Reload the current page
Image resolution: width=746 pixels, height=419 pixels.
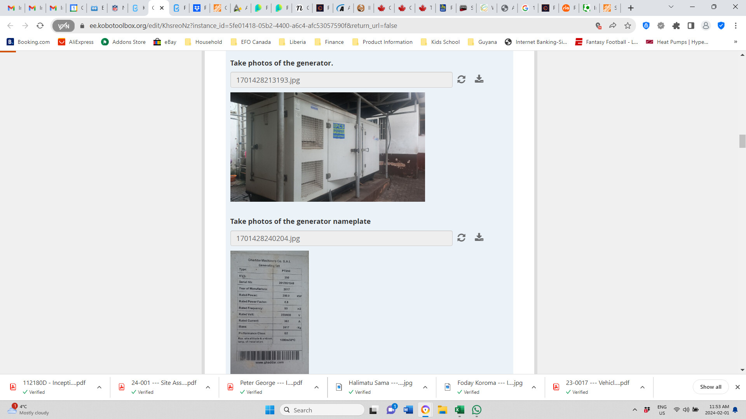(40, 26)
